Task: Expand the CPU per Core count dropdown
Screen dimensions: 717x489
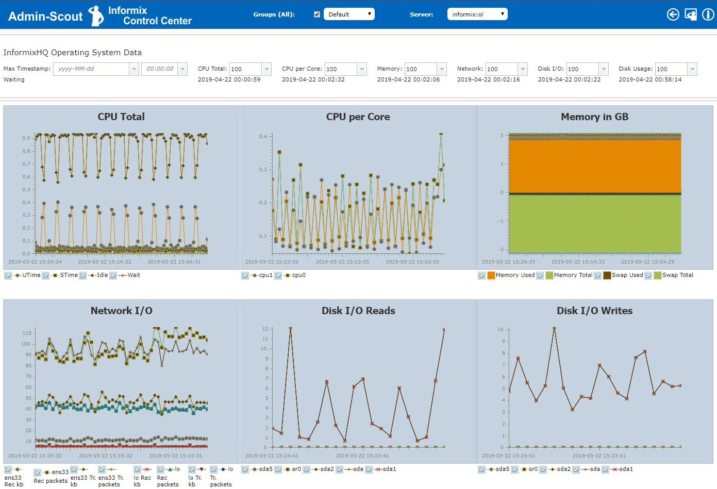Action: [362, 69]
